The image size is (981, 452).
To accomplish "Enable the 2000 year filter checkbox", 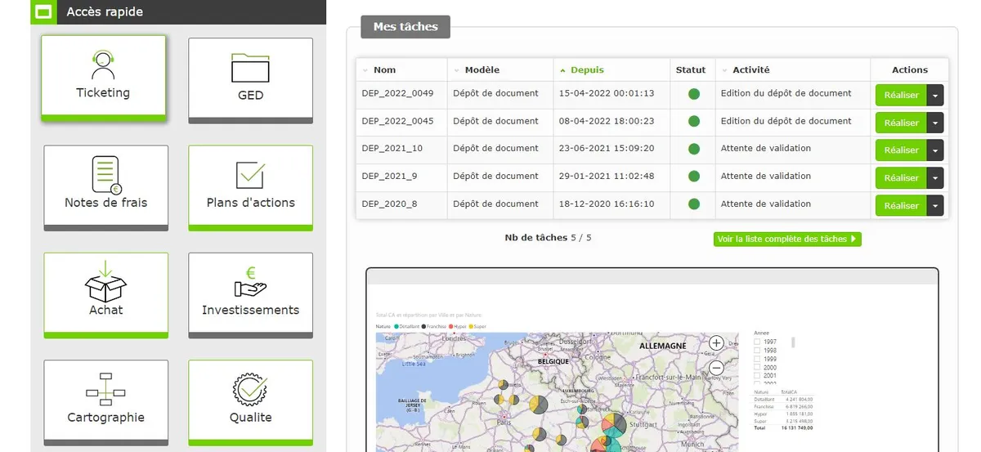I will [757, 368].
